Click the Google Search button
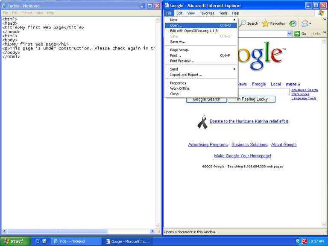 (206, 99)
